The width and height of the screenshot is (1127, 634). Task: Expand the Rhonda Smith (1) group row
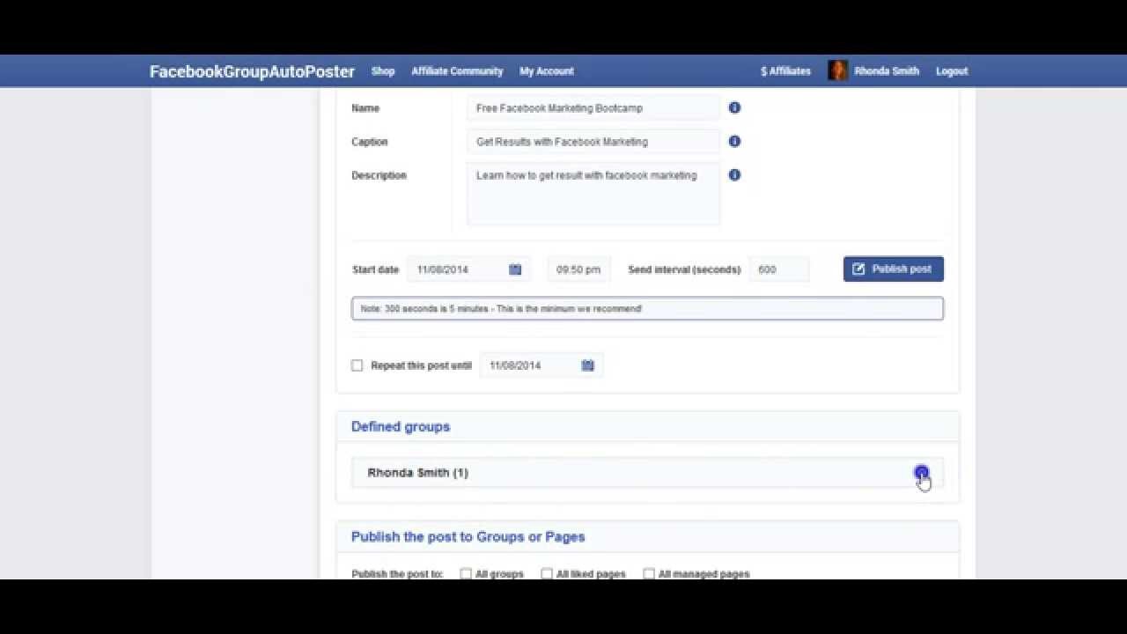click(x=647, y=473)
